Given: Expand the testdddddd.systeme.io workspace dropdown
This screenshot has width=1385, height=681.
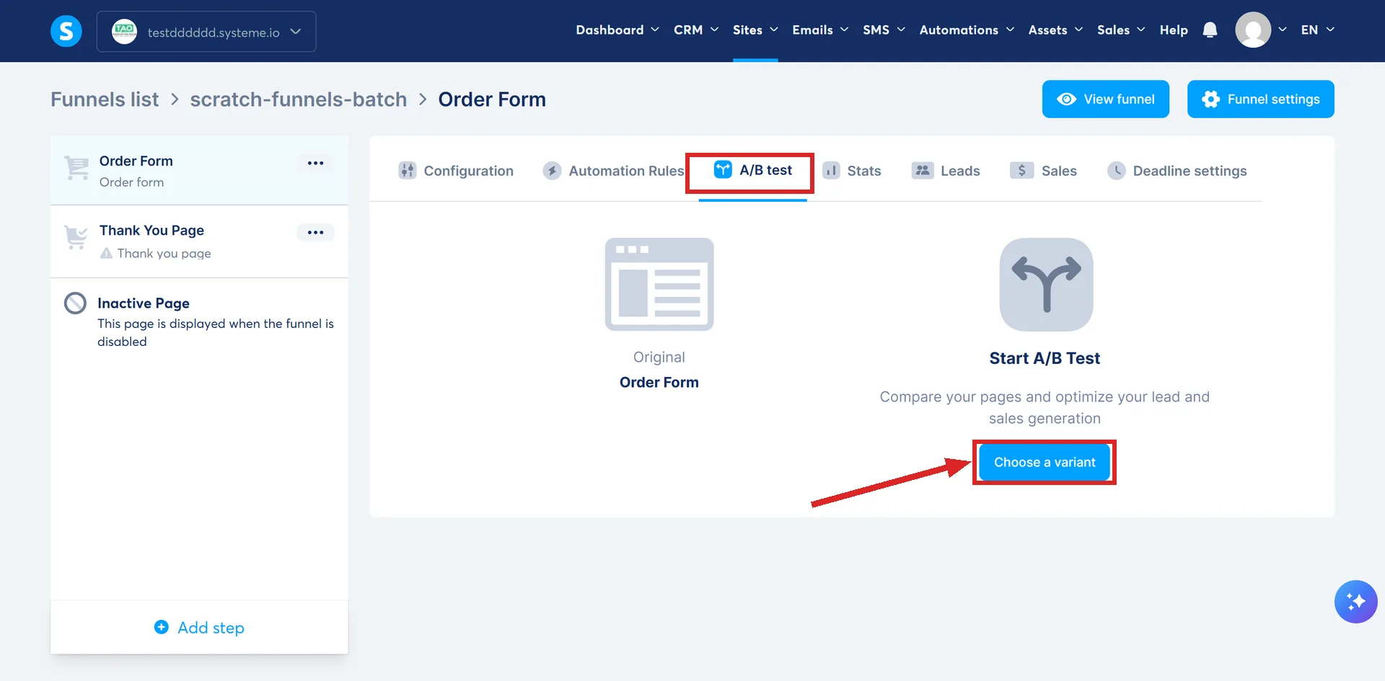Looking at the screenshot, I should click(206, 31).
